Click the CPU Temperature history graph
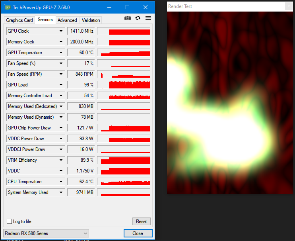 pos(124,182)
